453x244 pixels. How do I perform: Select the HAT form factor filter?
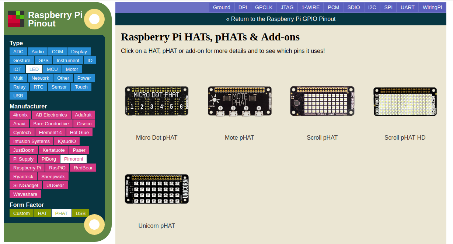click(42, 213)
